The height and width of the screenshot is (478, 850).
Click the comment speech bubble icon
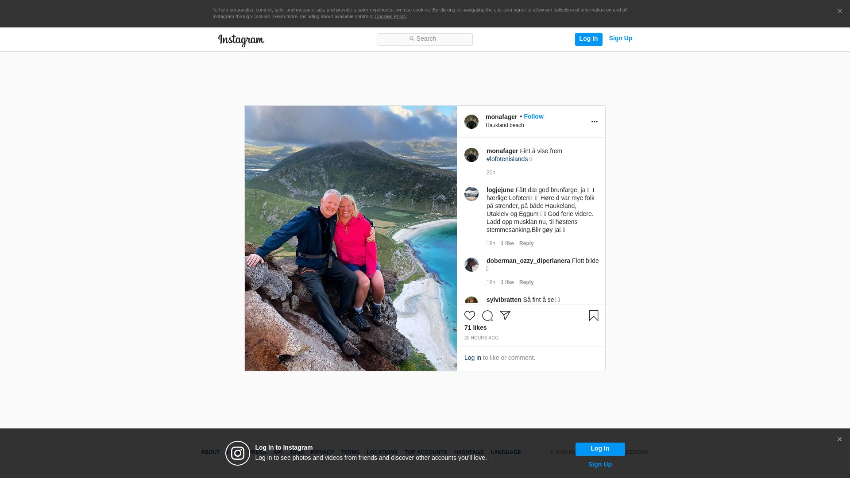click(487, 316)
